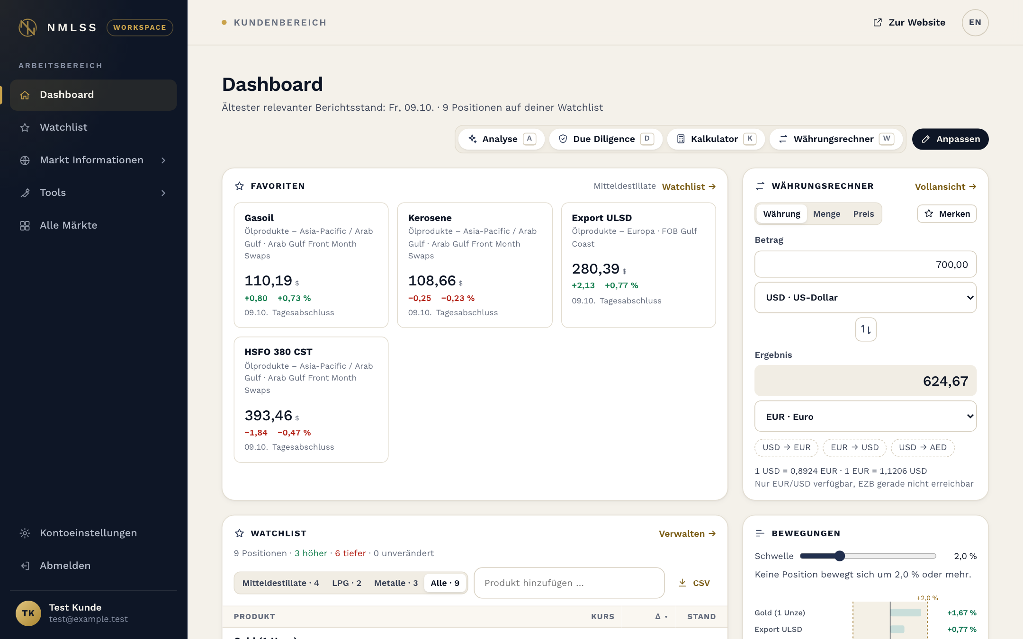
Task: Click the Tools wrench icon
Action: [x=25, y=193]
